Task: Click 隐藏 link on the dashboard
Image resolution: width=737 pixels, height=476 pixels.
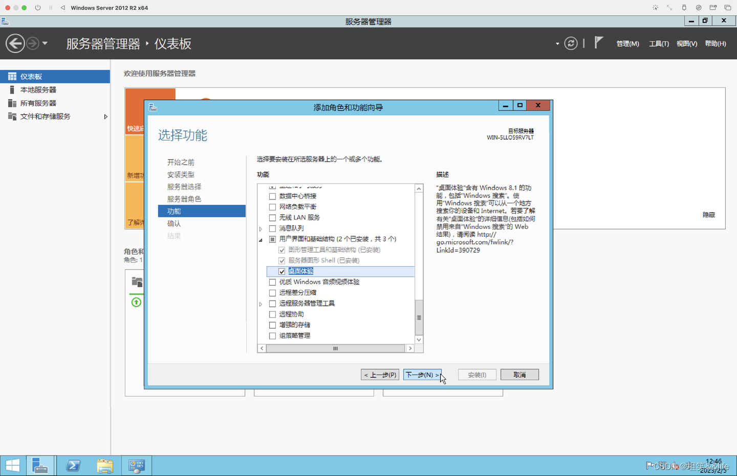Action: point(709,215)
